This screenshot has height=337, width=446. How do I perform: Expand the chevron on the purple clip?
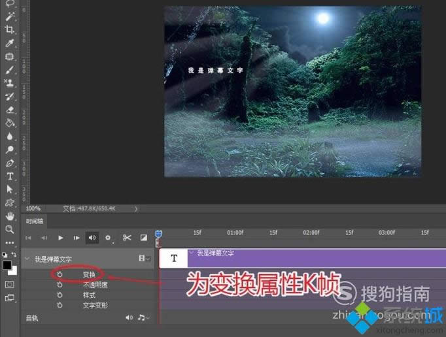[x=192, y=253]
